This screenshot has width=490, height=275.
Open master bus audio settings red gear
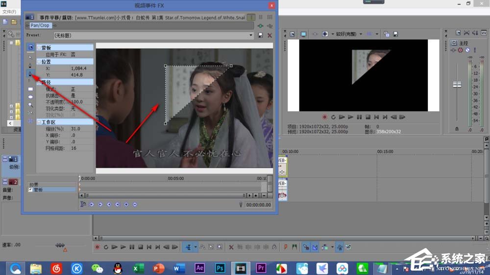click(x=460, y=50)
